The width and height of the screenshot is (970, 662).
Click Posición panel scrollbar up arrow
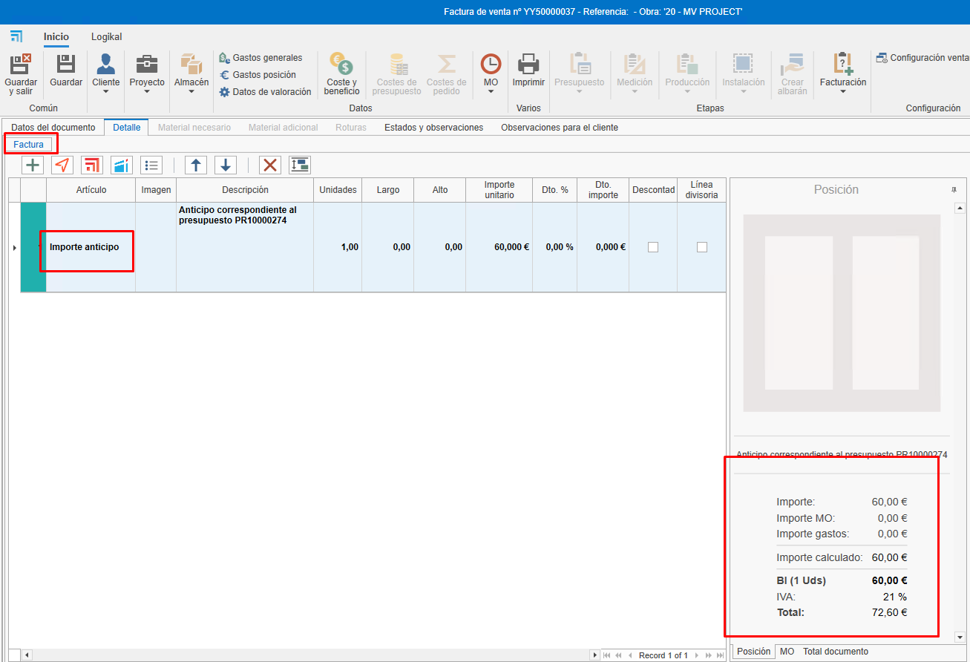pyautogui.click(x=960, y=209)
